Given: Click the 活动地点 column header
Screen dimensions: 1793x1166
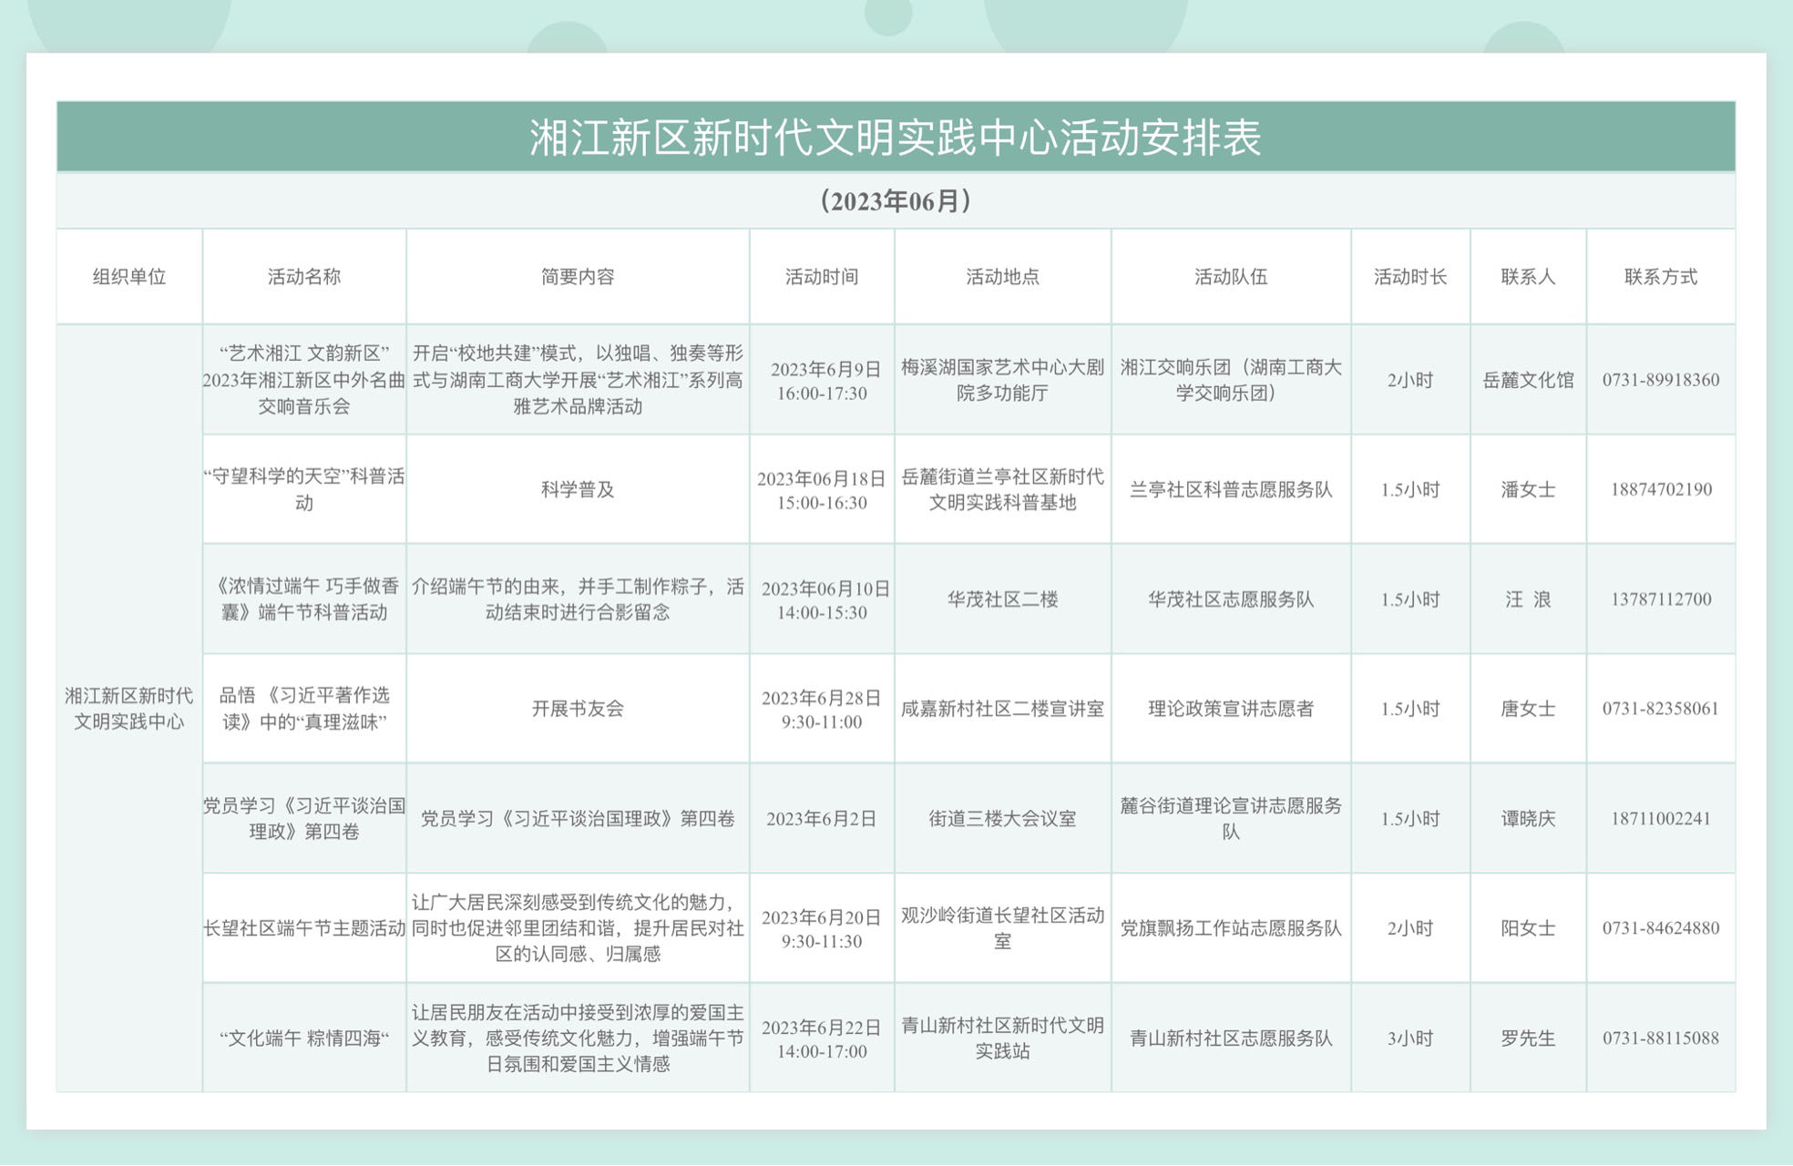Looking at the screenshot, I should 1003,277.
